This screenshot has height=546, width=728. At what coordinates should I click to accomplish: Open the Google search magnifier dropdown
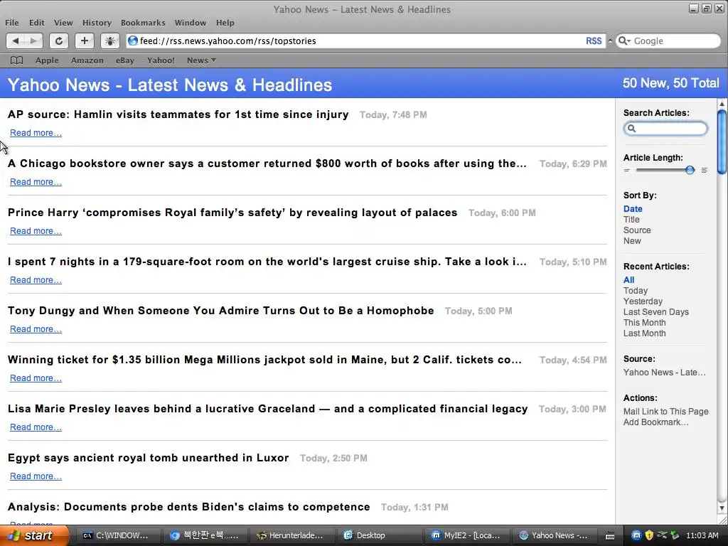click(624, 41)
